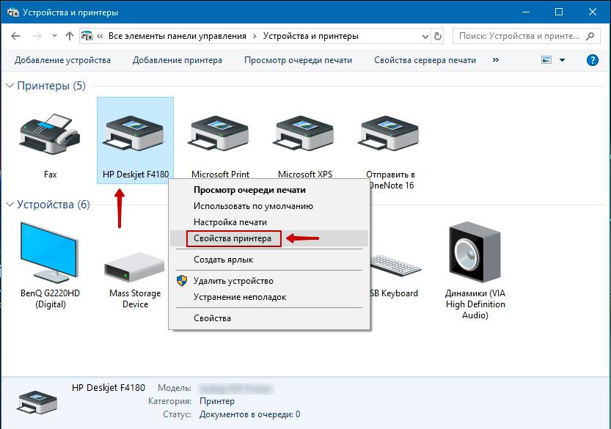Maximize the Устройства и принтеры window
The width and height of the screenshot is (611, 429).
click(559, 12)
